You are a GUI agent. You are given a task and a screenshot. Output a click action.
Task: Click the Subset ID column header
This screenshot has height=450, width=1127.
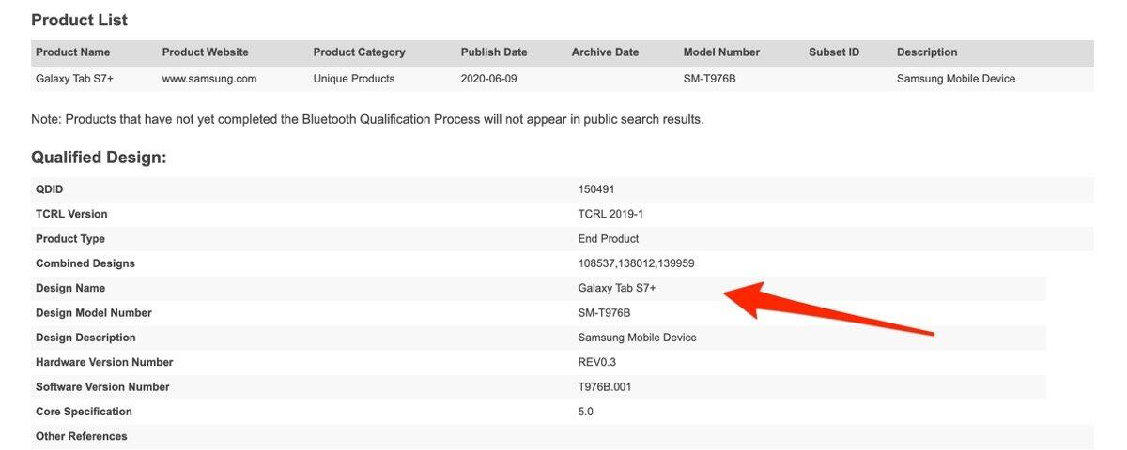834,52
